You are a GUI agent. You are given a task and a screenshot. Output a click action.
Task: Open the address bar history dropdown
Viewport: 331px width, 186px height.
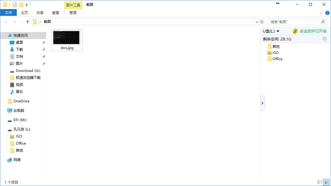click(257, 22)
